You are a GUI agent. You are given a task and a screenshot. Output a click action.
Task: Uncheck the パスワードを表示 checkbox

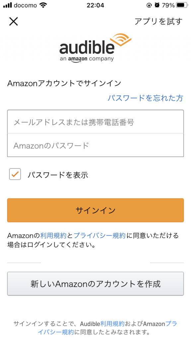(x=15, y=174)
